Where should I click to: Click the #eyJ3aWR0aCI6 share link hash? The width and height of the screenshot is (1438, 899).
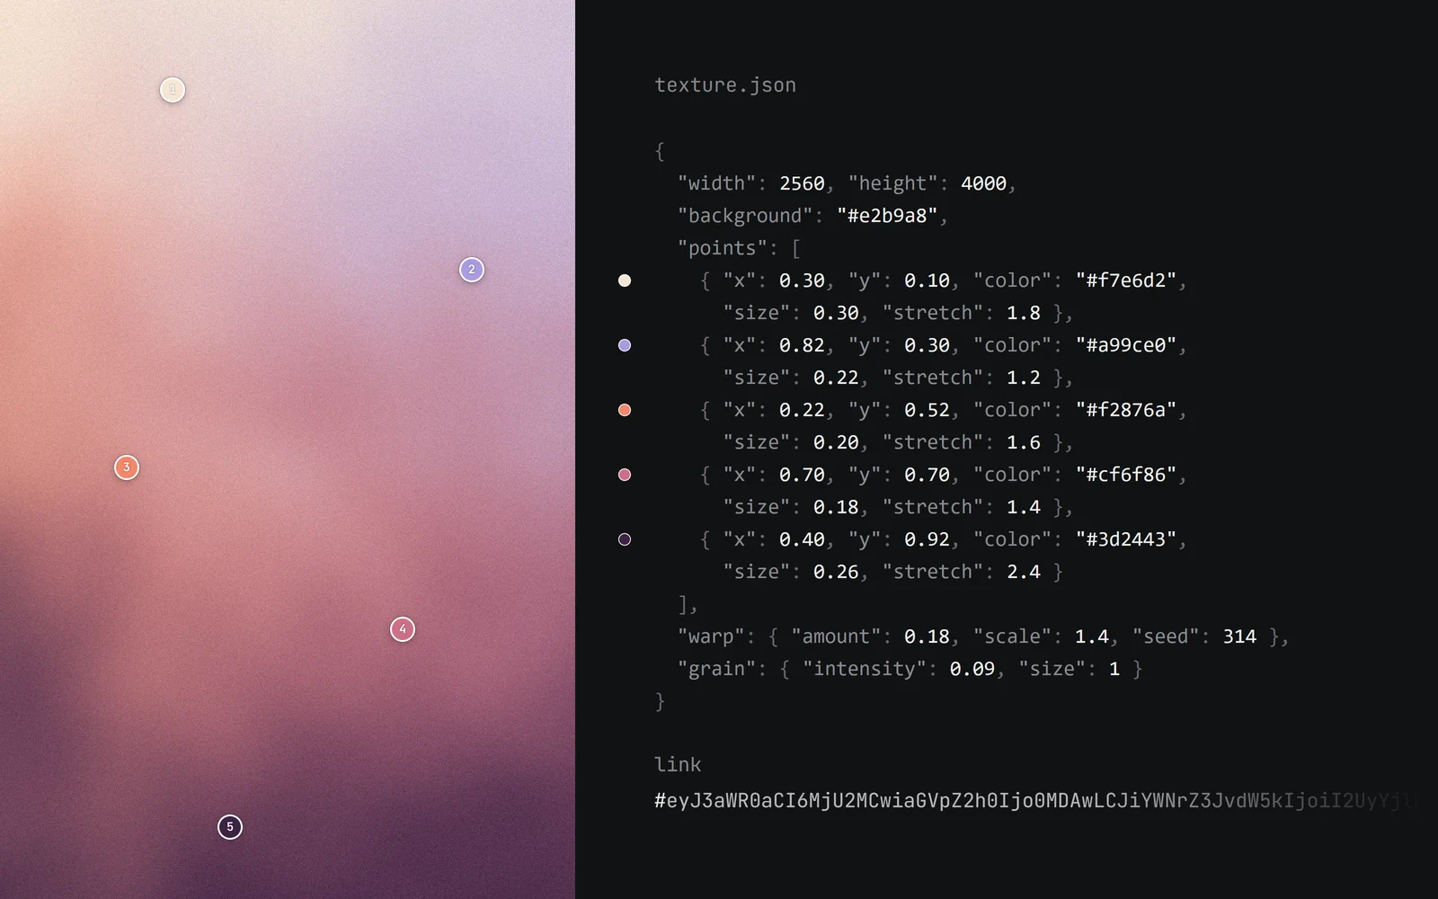click(1035, 801)
